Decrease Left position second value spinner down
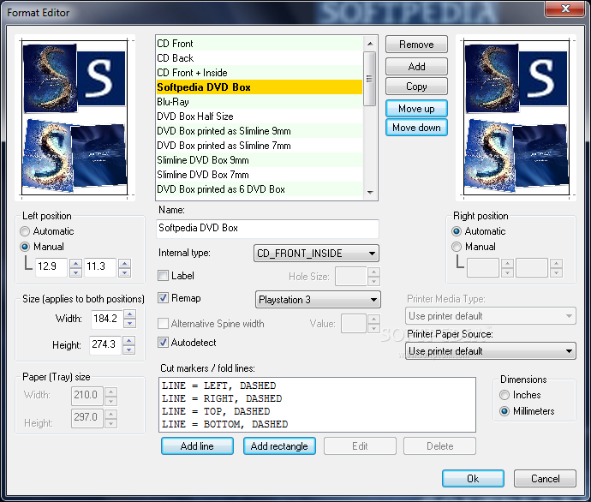 [125, 272]
